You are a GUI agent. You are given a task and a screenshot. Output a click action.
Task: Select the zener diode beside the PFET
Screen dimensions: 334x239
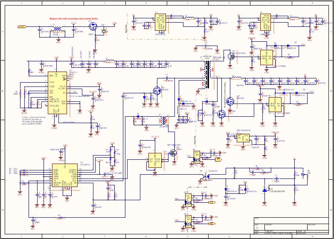[x=104, y=31]
